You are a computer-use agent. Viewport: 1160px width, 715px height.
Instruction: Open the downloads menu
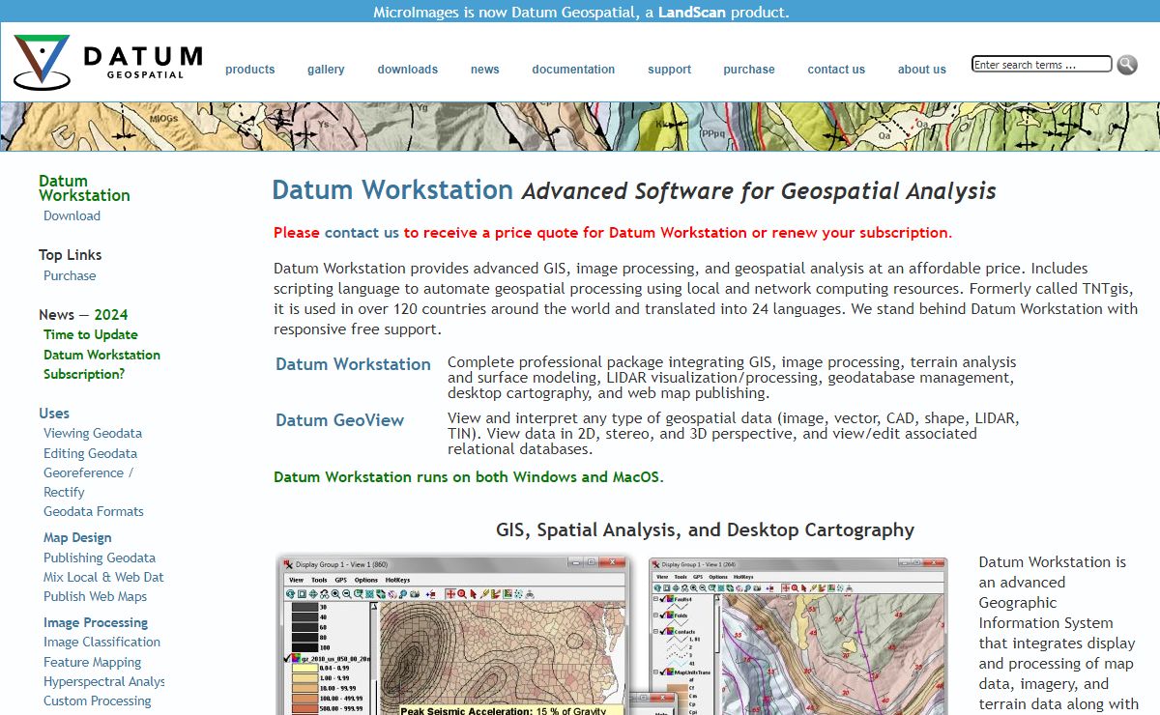coord(408,70)
